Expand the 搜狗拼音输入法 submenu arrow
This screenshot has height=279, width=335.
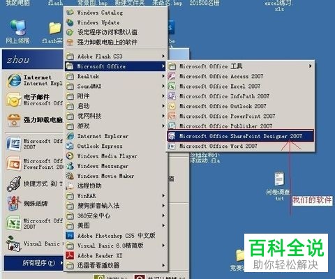click(163, 206)
